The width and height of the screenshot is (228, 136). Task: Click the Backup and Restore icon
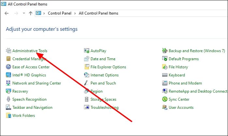[165, 51]
